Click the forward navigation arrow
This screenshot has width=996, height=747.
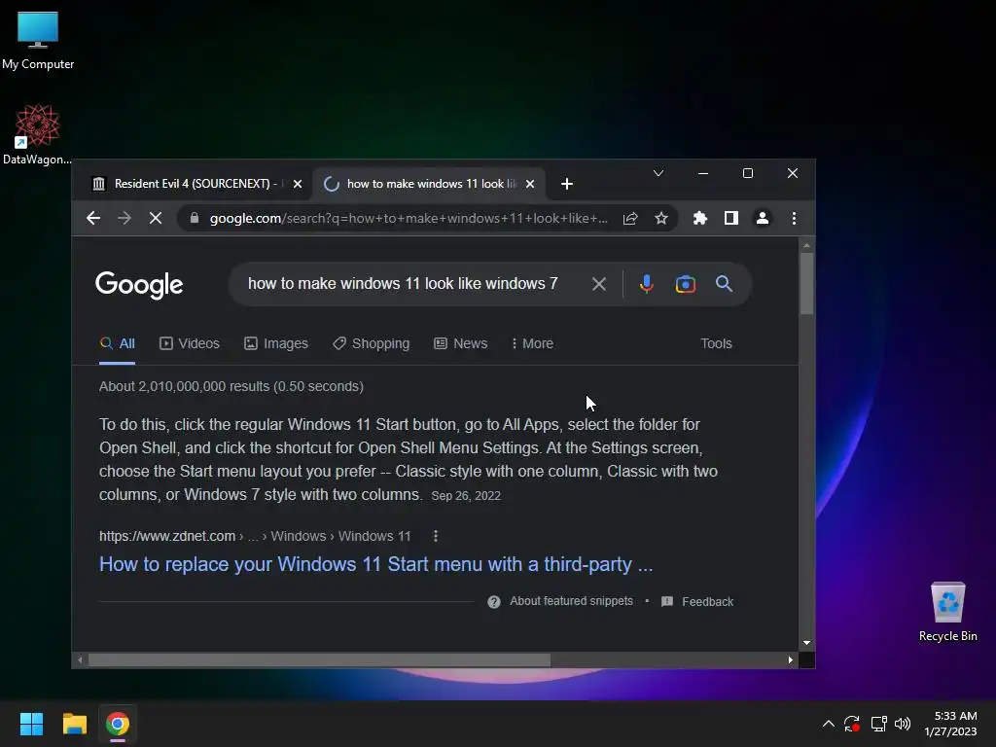(x=124, y=218)
